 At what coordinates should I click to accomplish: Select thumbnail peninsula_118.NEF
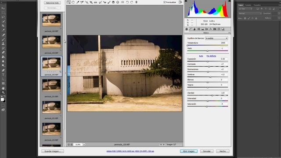(51, 20)
